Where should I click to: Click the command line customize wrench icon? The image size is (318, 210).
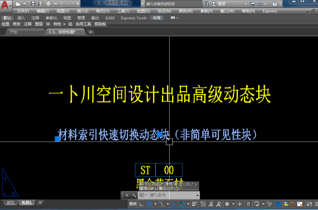click(134, 195)
